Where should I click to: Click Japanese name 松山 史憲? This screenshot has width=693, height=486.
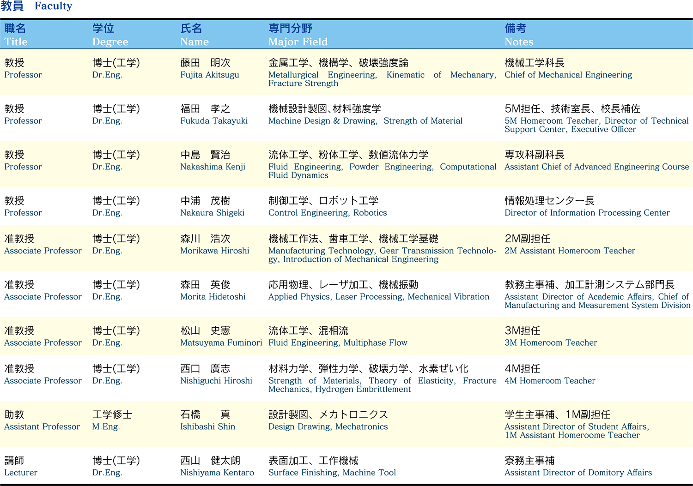click(x=205, y=331)
